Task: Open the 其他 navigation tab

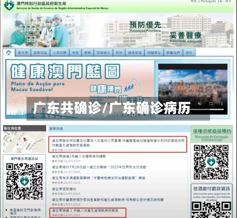Action: click(119, 53)
